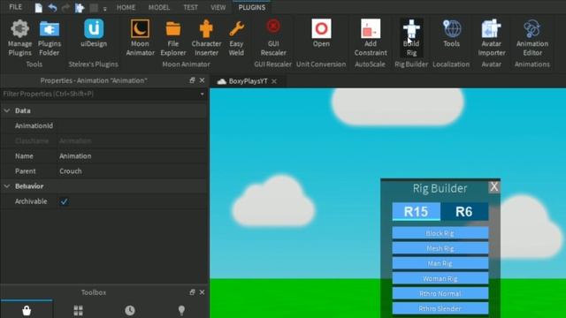The height and width of the screenshot is (318, 566).
Task: Open the Unit Conversion plugin
Action: (x=321, y=34)
